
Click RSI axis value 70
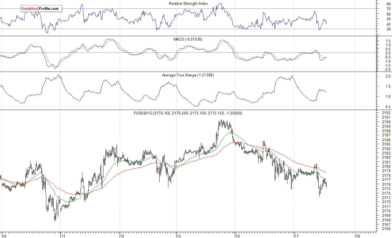(388, 9)
